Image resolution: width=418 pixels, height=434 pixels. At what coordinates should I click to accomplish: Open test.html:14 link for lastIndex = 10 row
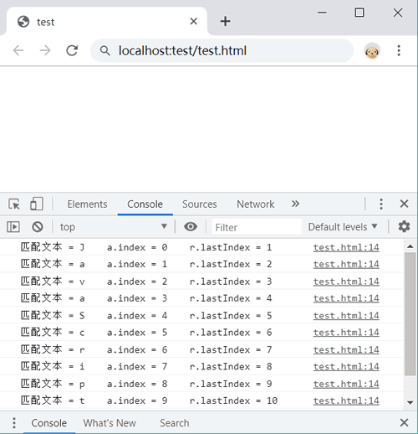[346, 400]
